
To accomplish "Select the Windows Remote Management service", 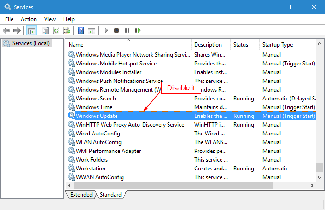I will (x=192, y=89).
